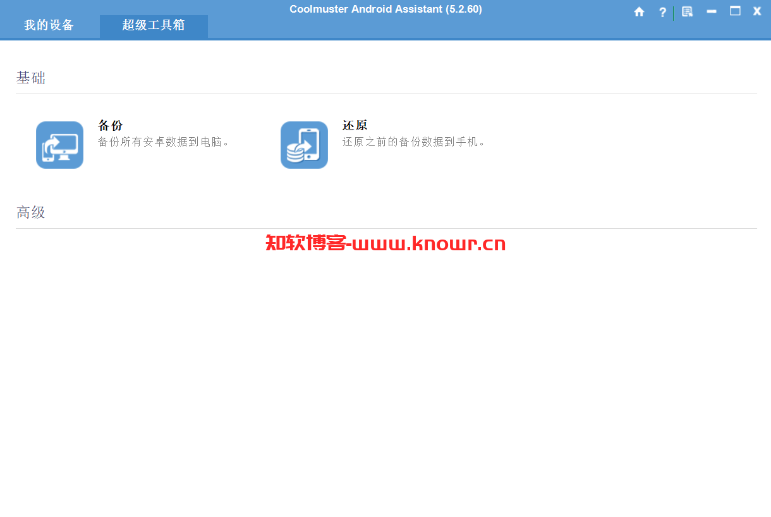Minimize the Coolmuster window
The width and height of the screenshot is (771, 517).
(x=712, y=11)
